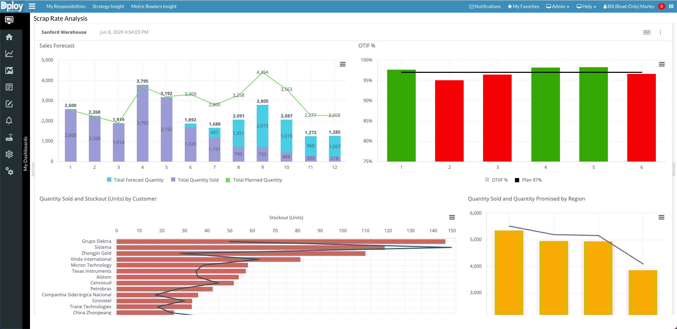Screen dimensions: 677x329
Task: Open My Favorites
Action: (523, 6)
